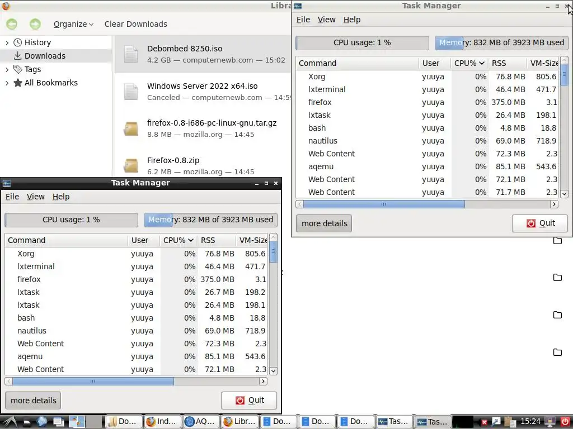Click the Downloads arrow icon in sidebar
This screenshot has width=573, height=429.
[x=17, y=56]
